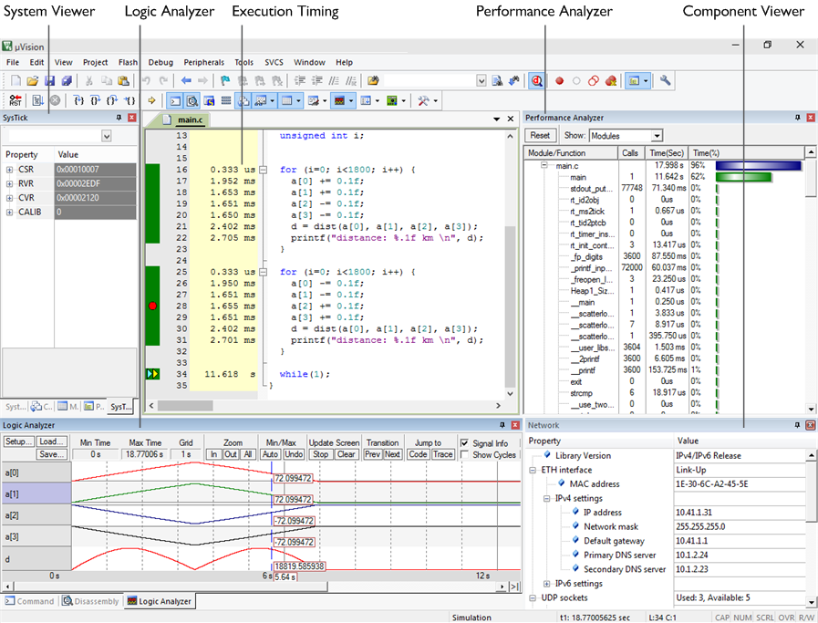Click the Start/Stop Debug Session icon
Screen dimensions: 818x623
pos(536,81)
